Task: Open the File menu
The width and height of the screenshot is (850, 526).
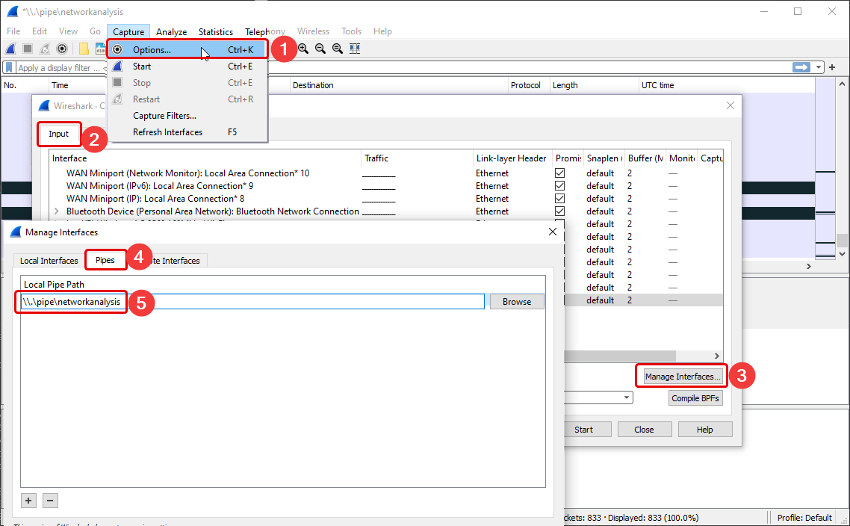Action: (13, 31)
